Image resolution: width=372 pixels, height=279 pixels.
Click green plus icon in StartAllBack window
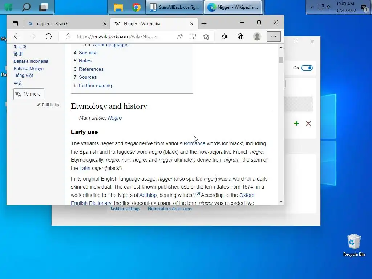point(296,123)
